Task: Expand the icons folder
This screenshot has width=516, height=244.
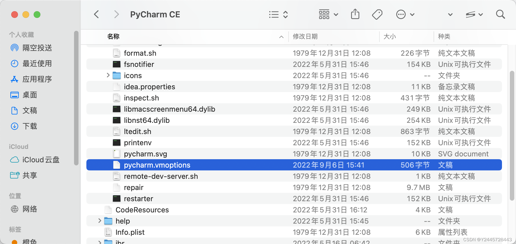Action: pos(108,75)
